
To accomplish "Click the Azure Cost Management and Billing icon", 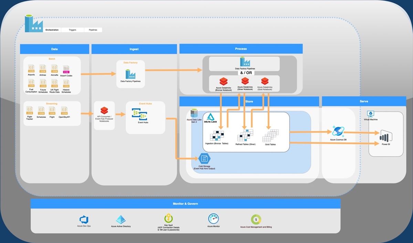I will click(x=256, y=219).
